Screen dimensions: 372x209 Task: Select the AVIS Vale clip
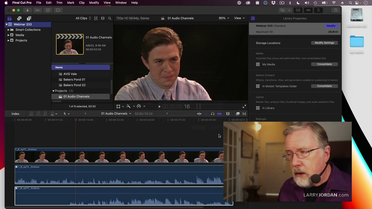pyautogui.click(x=70, y=74)
